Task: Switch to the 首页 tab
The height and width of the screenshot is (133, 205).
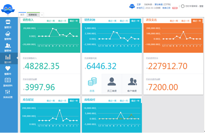Action: 23,15
